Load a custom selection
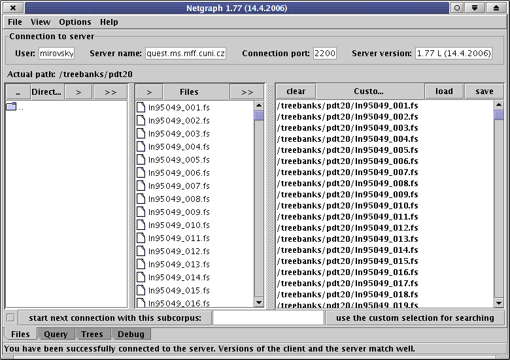This screenshot has width=510, height=360. (x=444, y=91)
